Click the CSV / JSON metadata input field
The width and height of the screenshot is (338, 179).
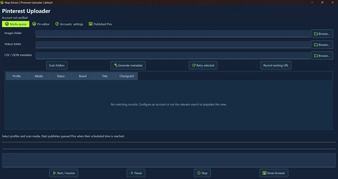click(173, 55)
